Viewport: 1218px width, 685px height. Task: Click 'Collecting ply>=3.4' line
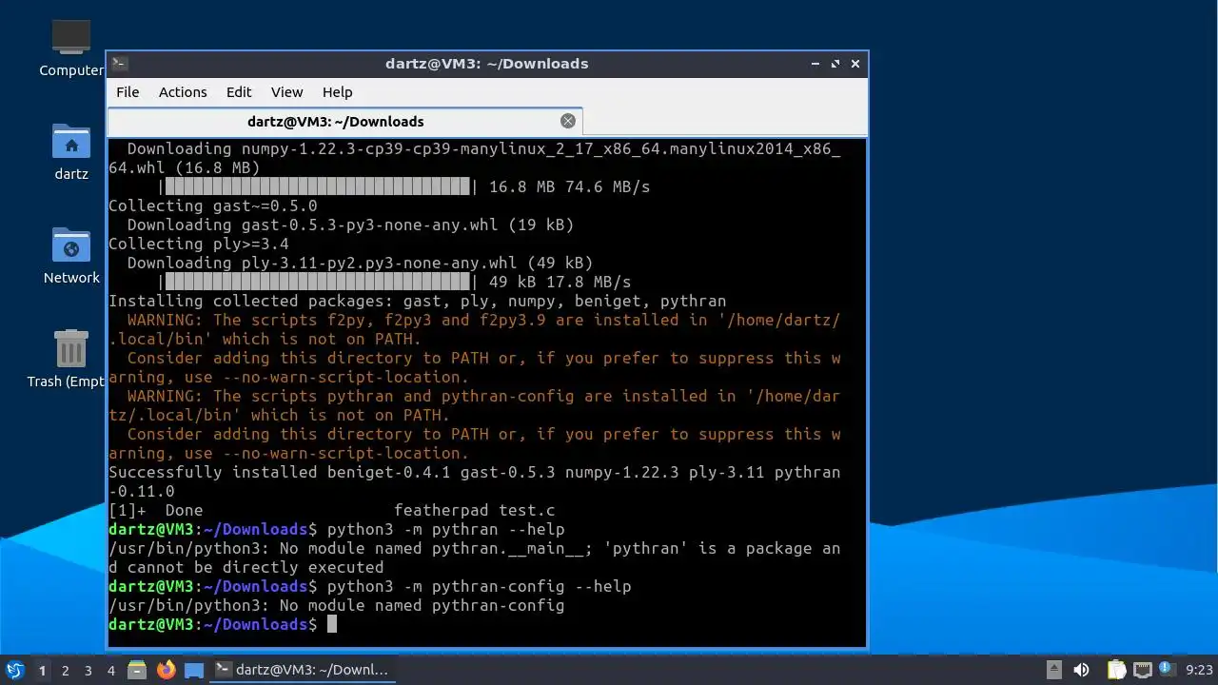pyautogui.click(x=199, y=244)
